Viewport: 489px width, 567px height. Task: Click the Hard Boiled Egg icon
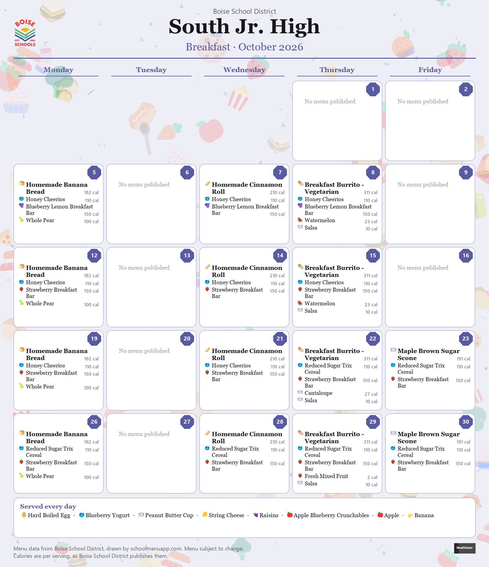point(24,515)
